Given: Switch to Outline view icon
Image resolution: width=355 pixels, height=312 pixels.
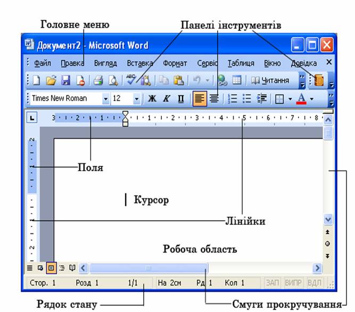Looking at the screenshot, I should click(x=62, y=268).
